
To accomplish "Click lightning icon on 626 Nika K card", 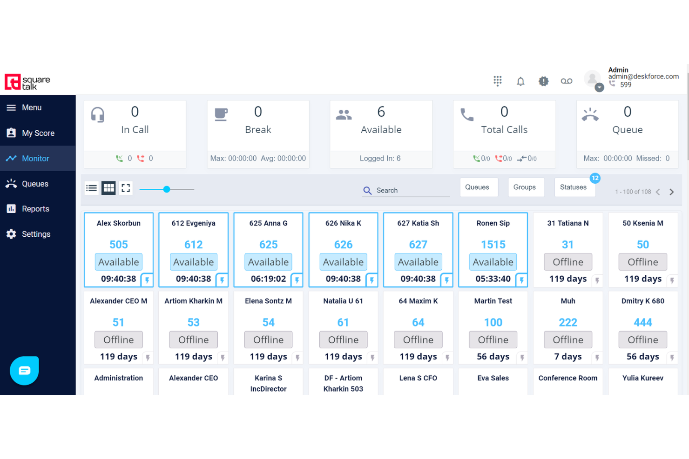I will pos(372,280).
